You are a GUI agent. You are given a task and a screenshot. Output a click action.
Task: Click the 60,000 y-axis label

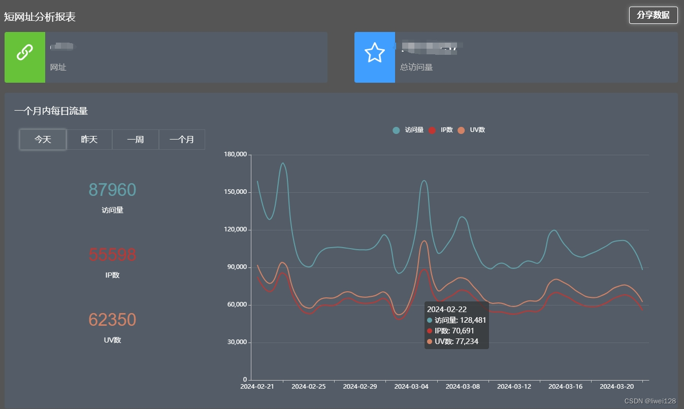[237, 304]
